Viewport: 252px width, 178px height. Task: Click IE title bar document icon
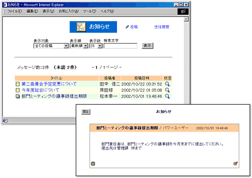click(x=5, y=5)
